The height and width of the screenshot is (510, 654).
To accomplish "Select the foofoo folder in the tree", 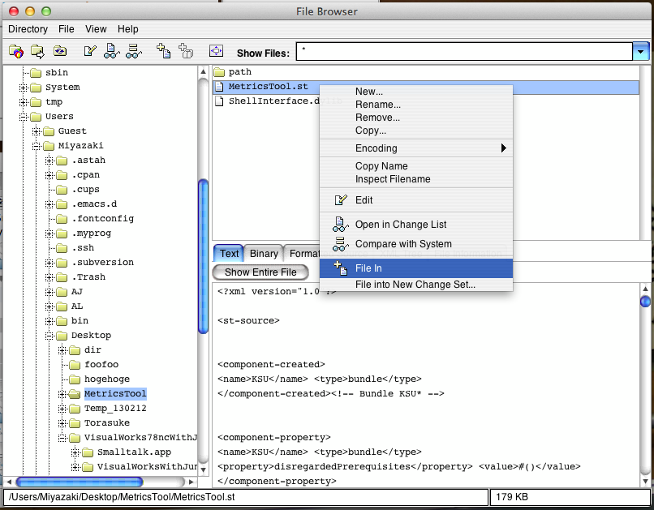I will tap(101, 365).
